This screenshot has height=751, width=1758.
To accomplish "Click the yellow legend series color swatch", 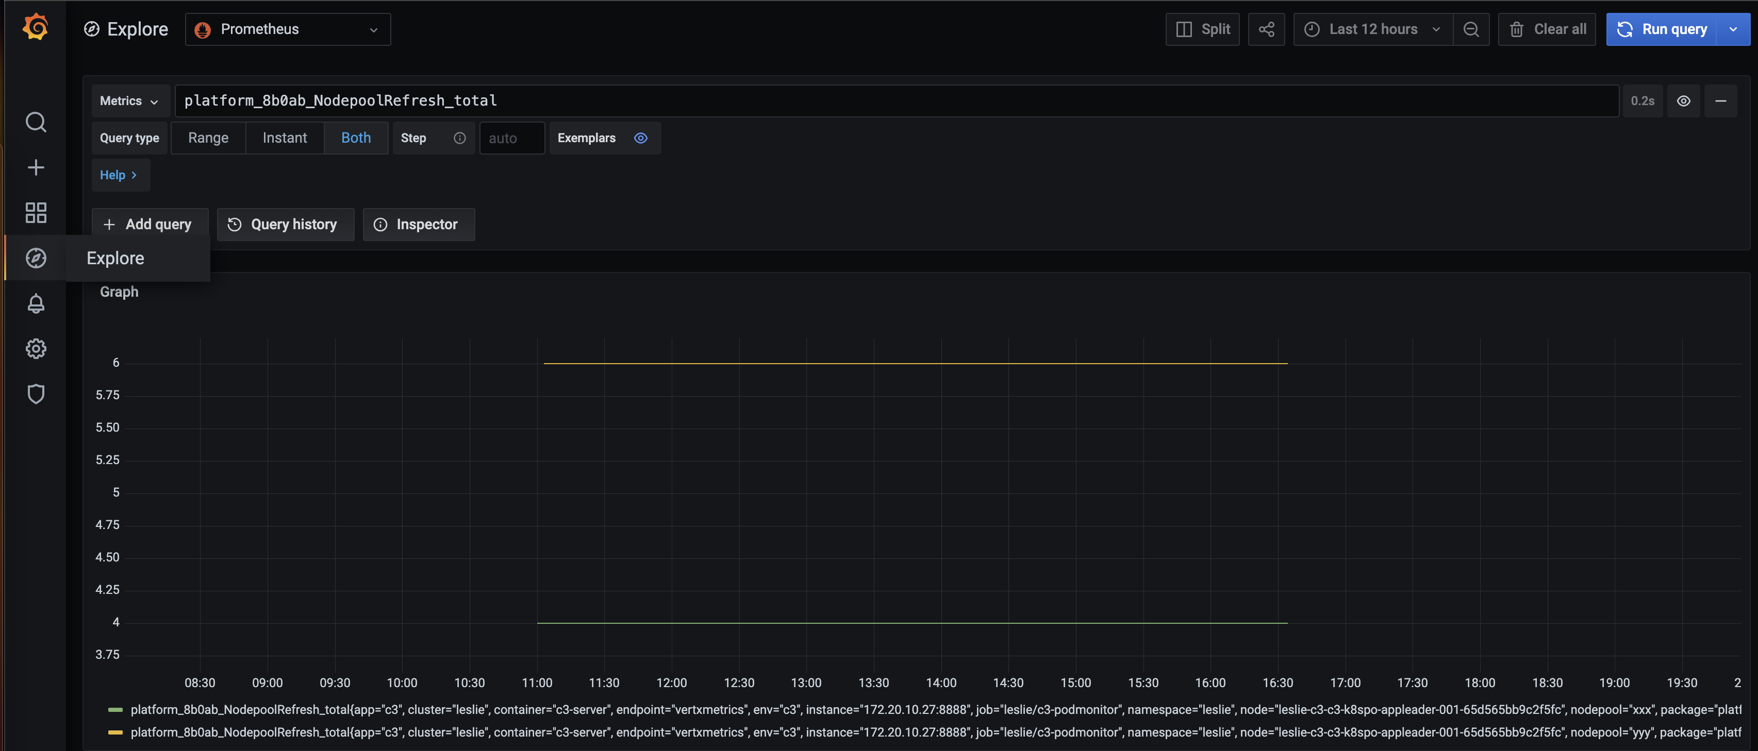I will click(x=115, y=732).
